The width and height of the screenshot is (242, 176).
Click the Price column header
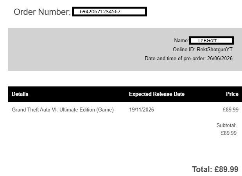click(232, 94)
